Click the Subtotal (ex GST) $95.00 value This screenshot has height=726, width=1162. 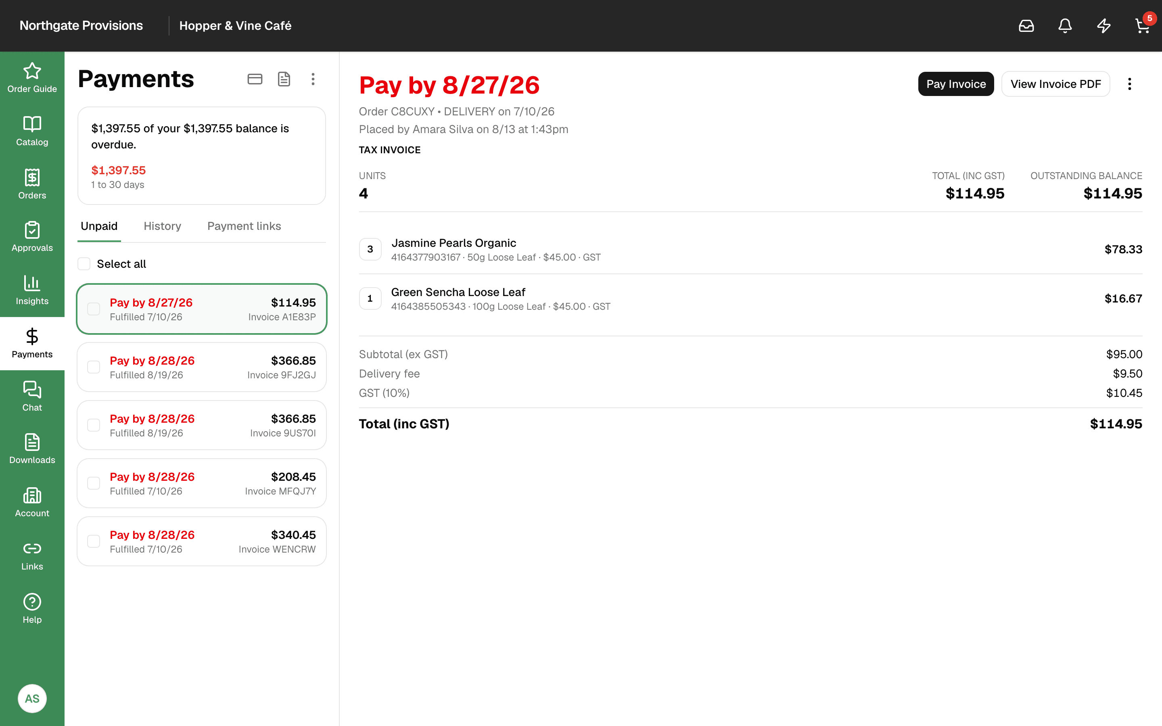(1124, 355)
